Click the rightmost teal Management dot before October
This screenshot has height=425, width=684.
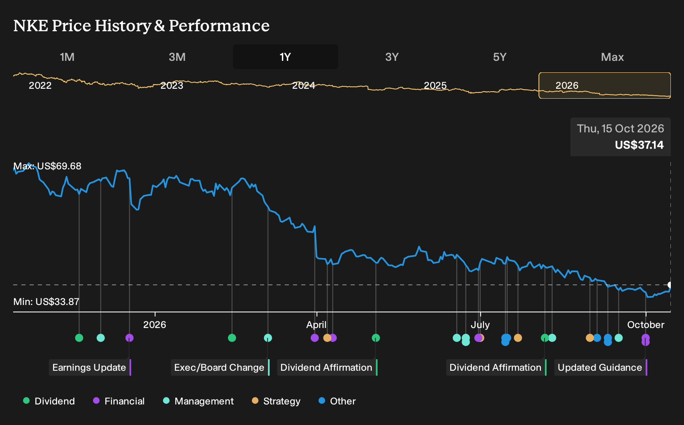click(619, 338)
